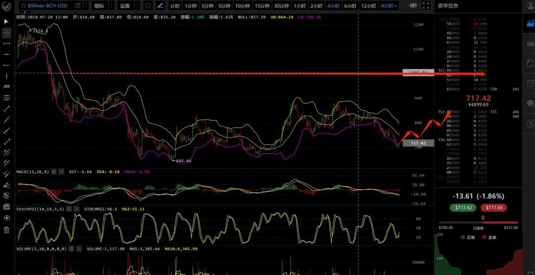Select the crosshair cursor tool

[x=6, y=33]
